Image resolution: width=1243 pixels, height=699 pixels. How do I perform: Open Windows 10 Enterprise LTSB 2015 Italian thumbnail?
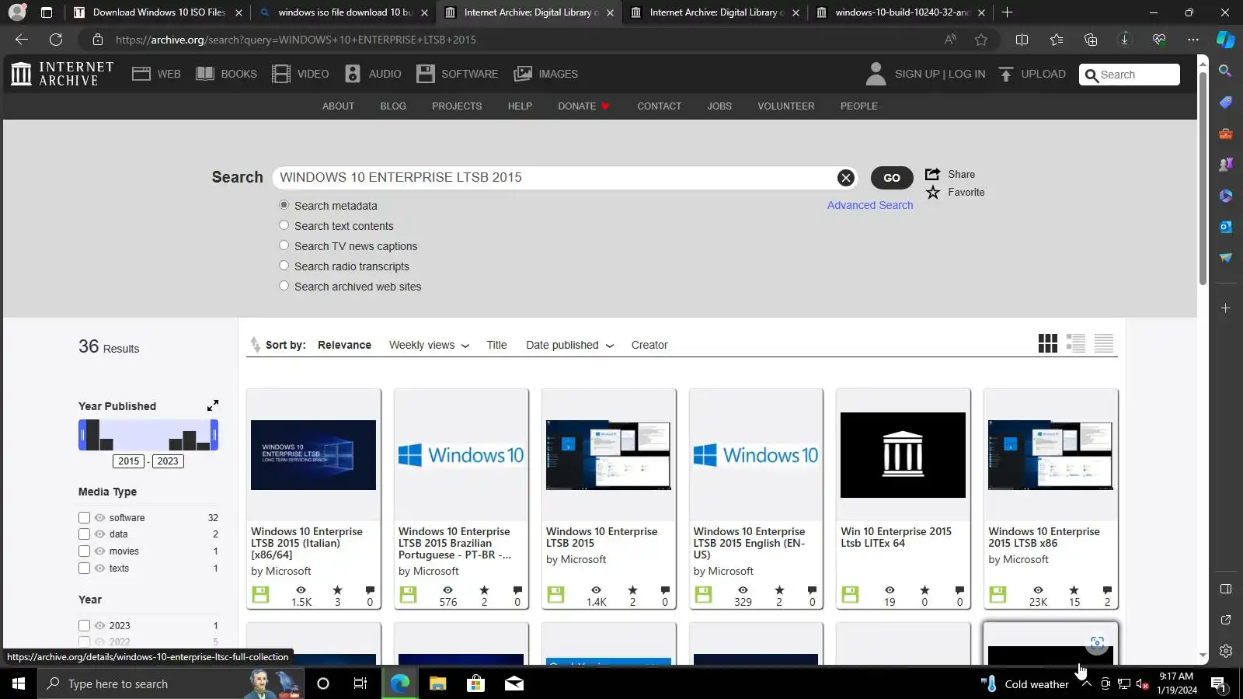pyautogui.click(x=313, y=455)
